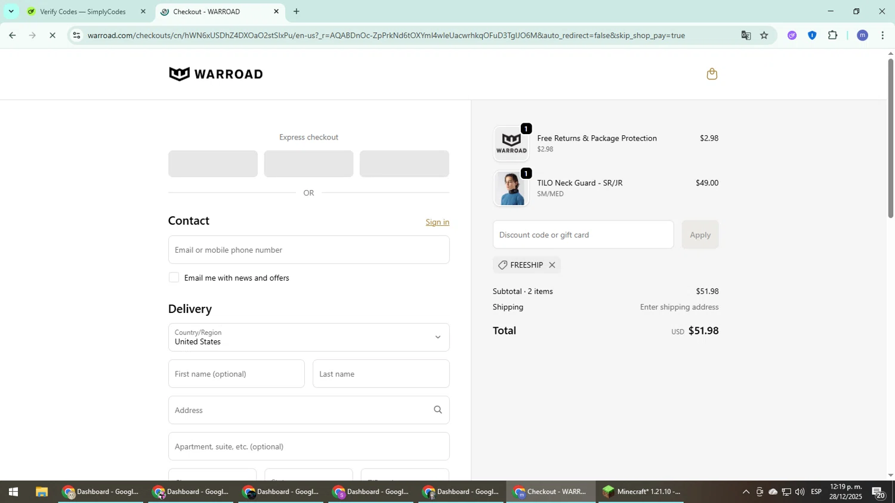Focus the Email or mobile phone number field
Viewport: 895px width, 503px height.
tap(308, 250)
